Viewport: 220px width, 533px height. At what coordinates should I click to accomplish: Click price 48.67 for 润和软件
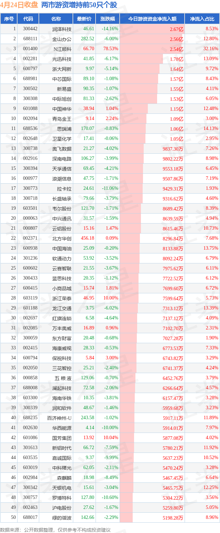(x=89, y=408)
